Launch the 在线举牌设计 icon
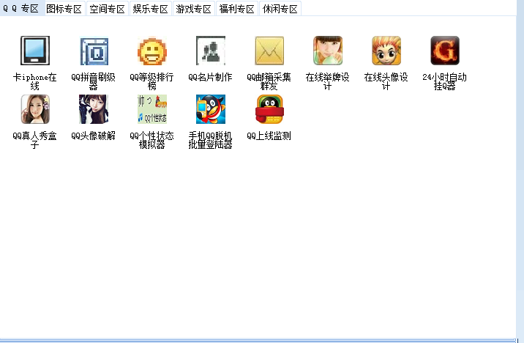524x343 pixels. click(x=328, y=51)
